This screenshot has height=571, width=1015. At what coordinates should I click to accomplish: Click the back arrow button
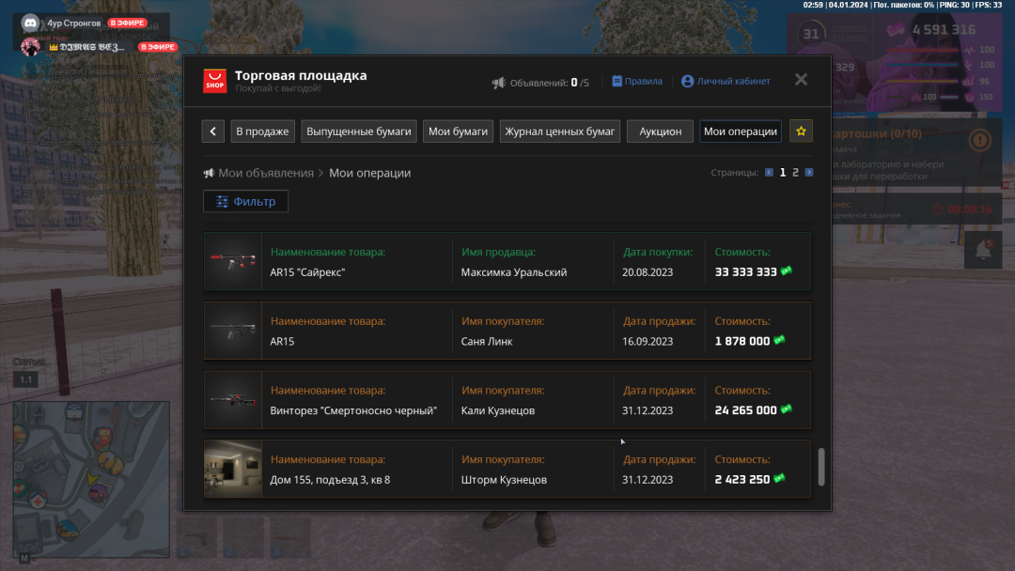(x=213, y=131)
